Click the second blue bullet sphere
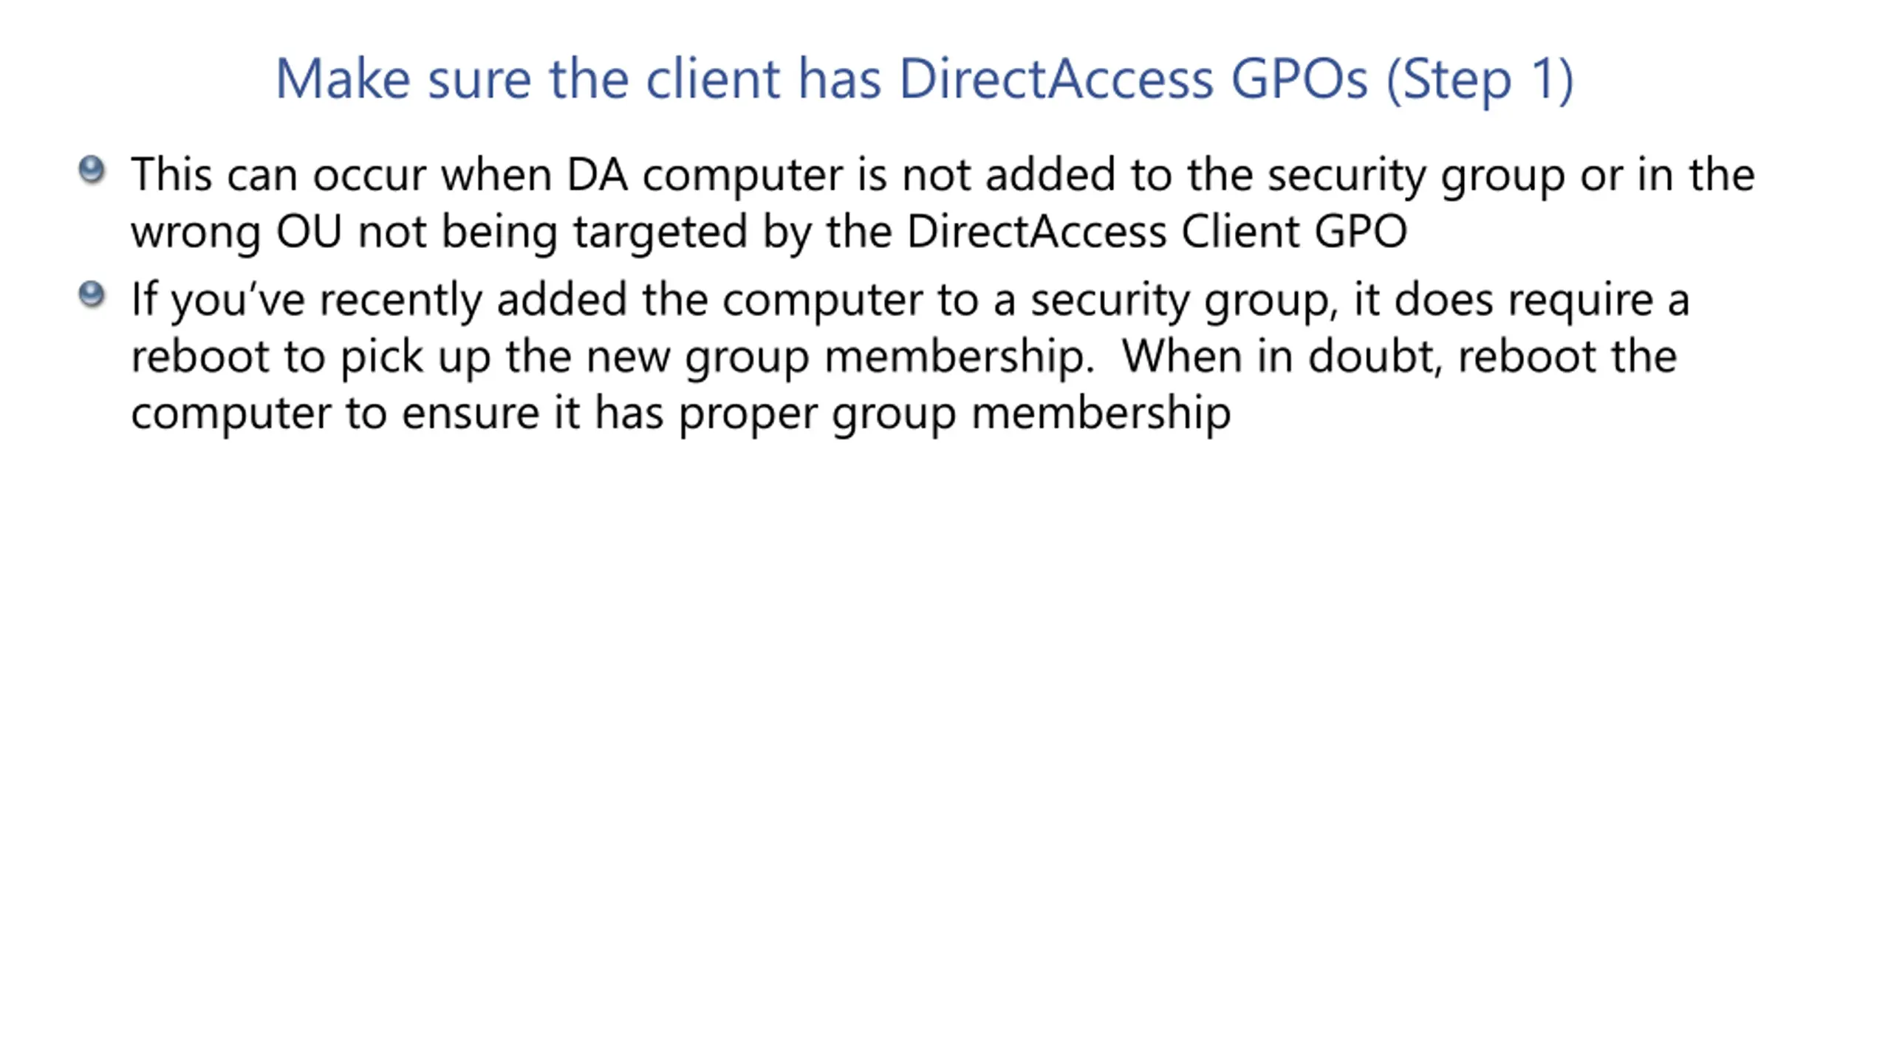Image resolution: width=1891 pixels, height=1063 pixels. pos(92,295)
